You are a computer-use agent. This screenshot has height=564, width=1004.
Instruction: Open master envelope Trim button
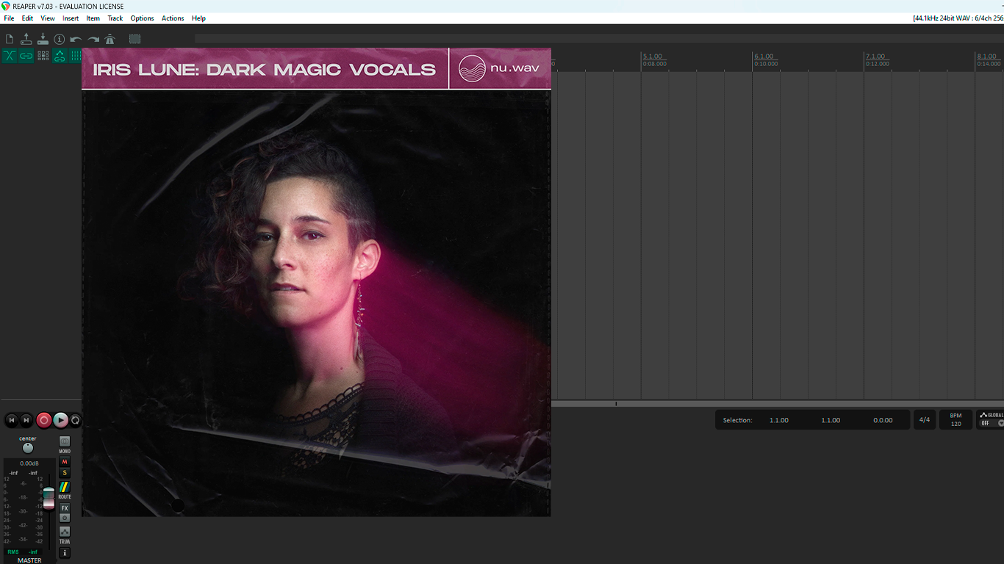click(x=65, y=532)
